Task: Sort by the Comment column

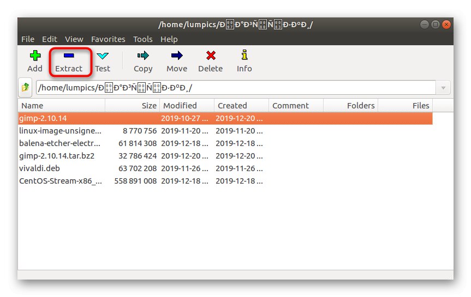Action: [x=296, y=106]
